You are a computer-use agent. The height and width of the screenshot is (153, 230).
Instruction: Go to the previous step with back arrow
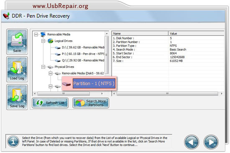(192, 142)
